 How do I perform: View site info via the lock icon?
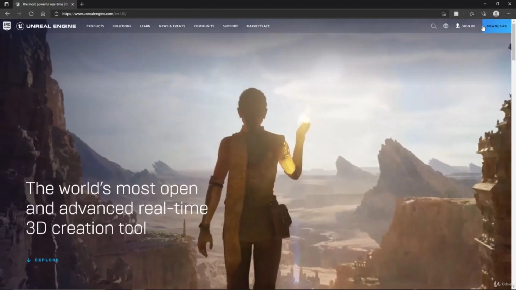(56, 14)
